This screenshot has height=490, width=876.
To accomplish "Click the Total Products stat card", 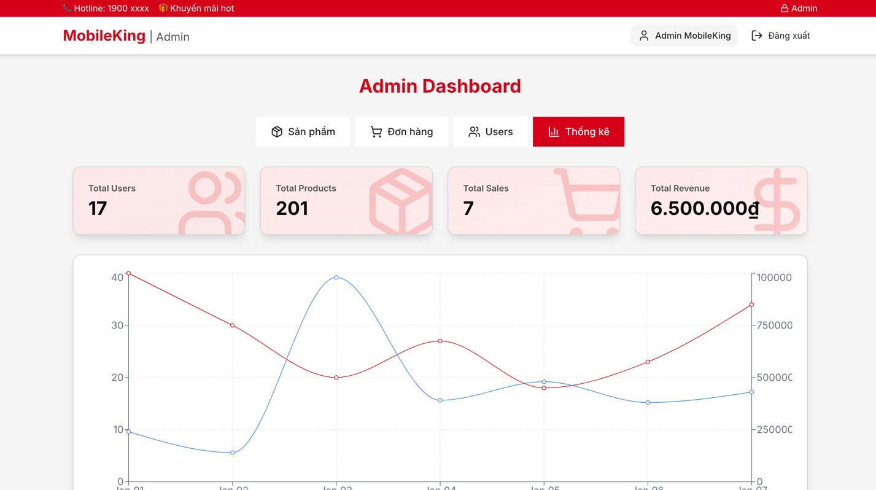I will click(x=346, y=200).
